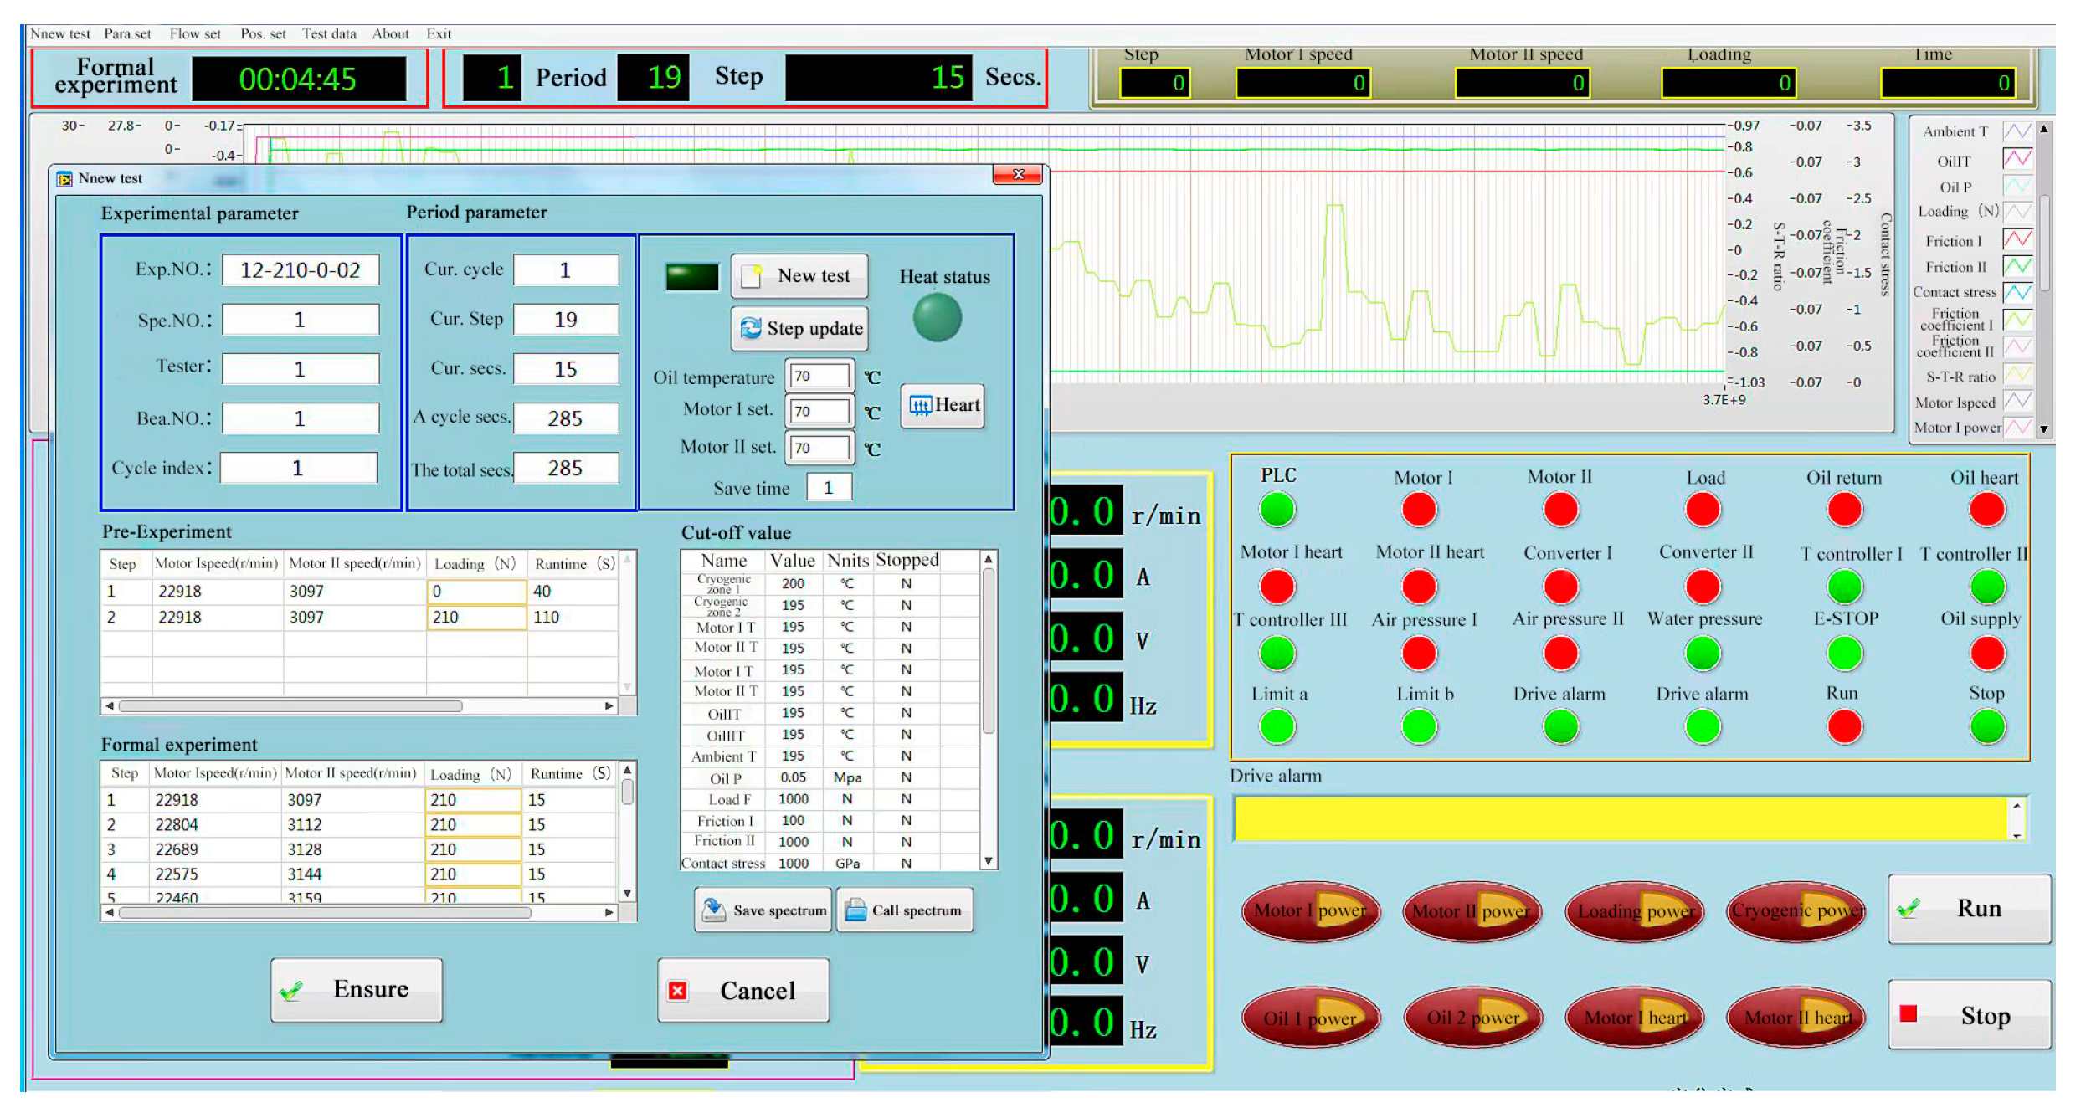The width and height of the screenshot is (2086, 1118).
Task: Click the Exp.NO. input field
Action: (300, 270)
